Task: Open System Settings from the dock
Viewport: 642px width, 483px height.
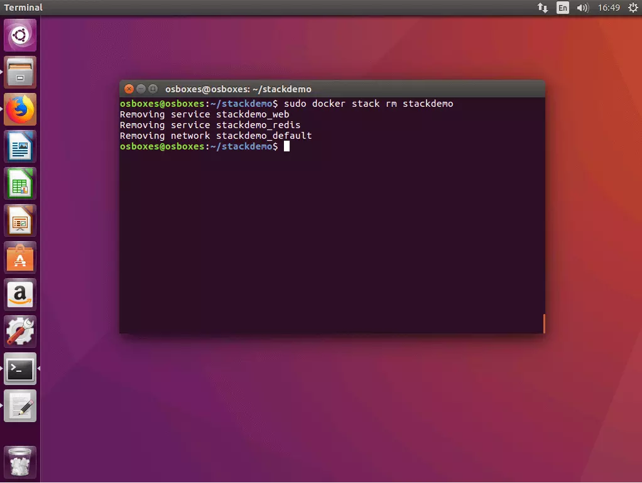Action: pyautogui.click(x=20, y=332)
